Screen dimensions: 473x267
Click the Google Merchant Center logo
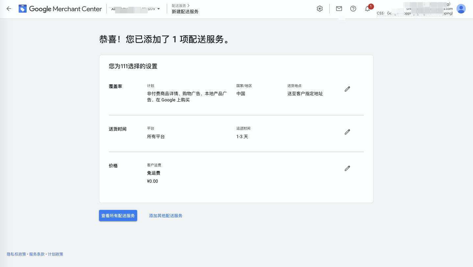coord(61,9)
